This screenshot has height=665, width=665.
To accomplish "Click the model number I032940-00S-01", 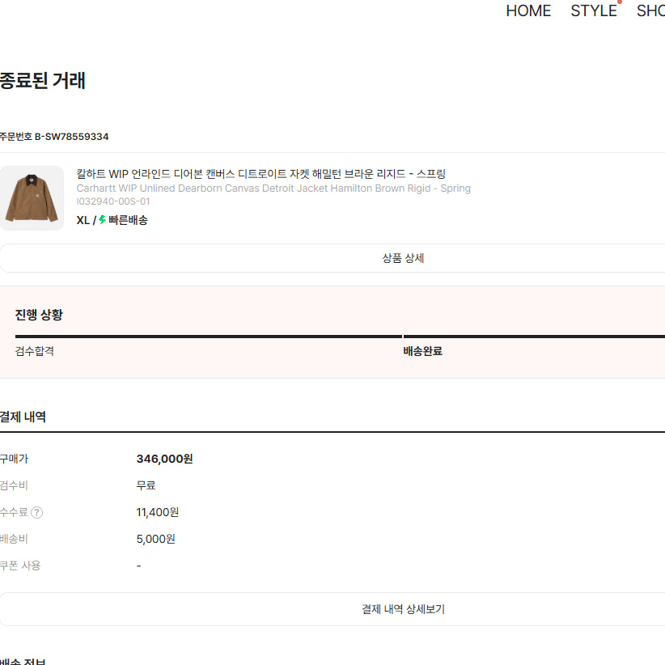I will 112,201.
